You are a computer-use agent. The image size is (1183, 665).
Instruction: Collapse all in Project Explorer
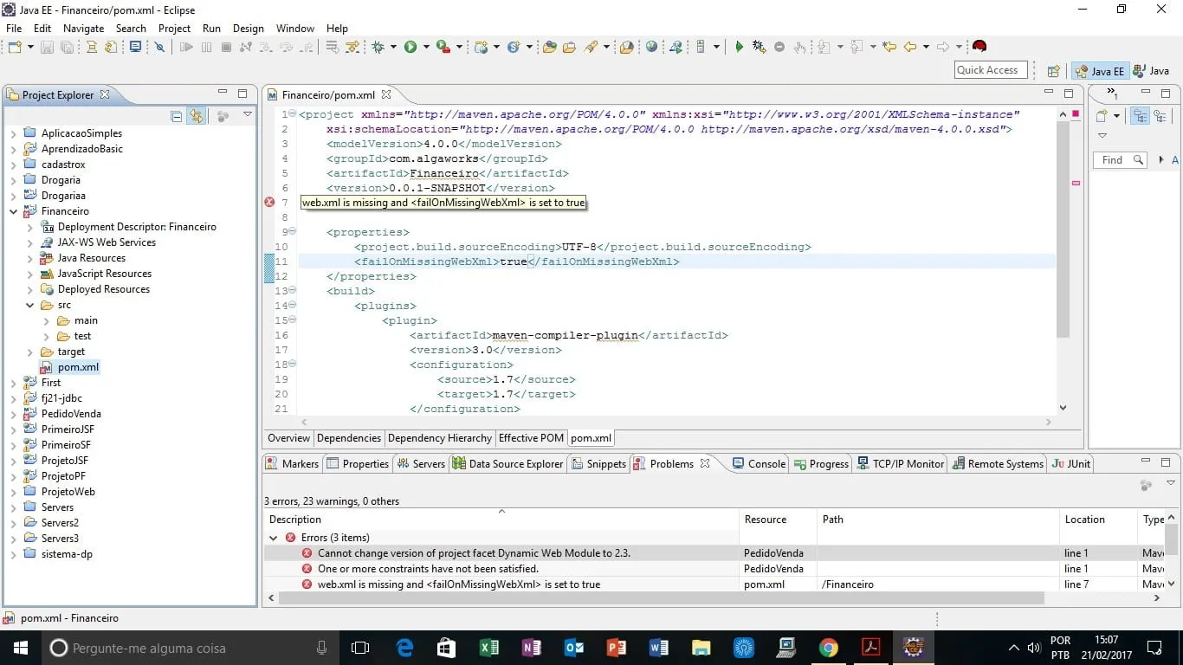tap(177, 116)
